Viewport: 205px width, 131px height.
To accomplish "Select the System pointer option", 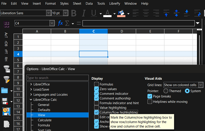I will [x=187, y=91].
